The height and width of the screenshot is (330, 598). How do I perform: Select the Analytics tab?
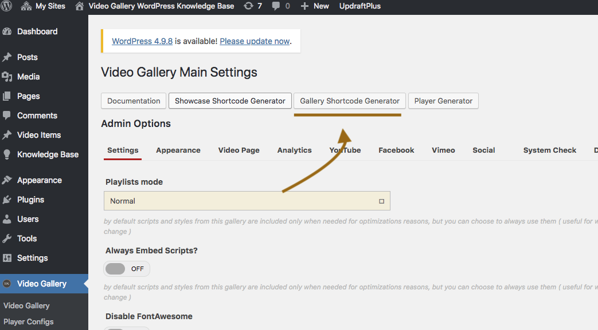pos(295,150)
